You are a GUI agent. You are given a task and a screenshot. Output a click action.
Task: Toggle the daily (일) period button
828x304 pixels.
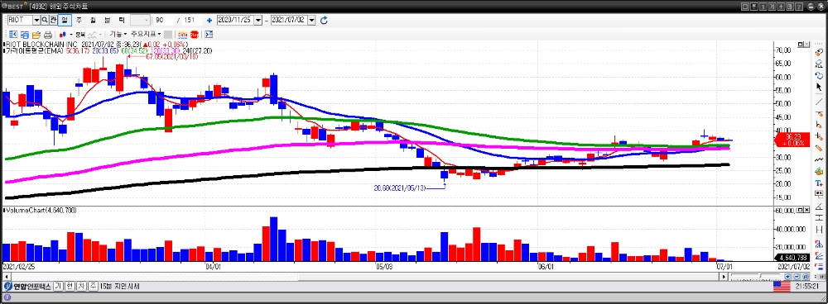pos(65,20)
